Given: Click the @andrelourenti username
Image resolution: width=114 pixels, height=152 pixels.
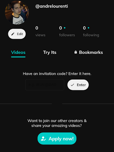Looking at the screenshot, I should (x=52, y=6).
